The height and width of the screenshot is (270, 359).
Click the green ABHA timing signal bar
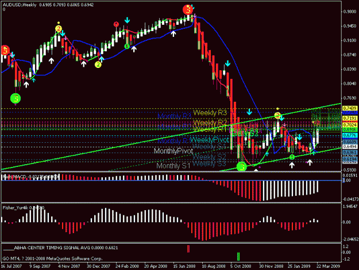pos(238,256)
